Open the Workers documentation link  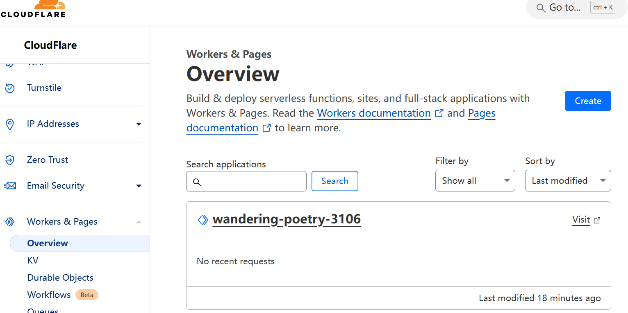coord(374,113)
